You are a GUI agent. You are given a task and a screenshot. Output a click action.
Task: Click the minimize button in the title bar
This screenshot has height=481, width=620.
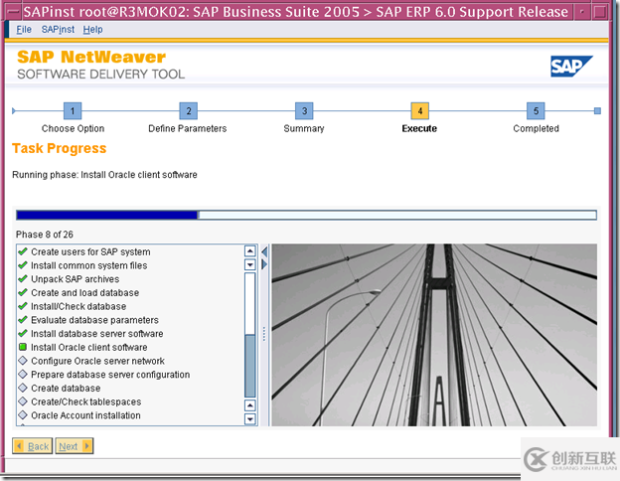[581, 12]
